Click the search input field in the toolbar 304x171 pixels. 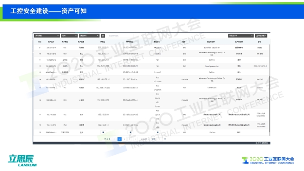(x=121, y=36)
